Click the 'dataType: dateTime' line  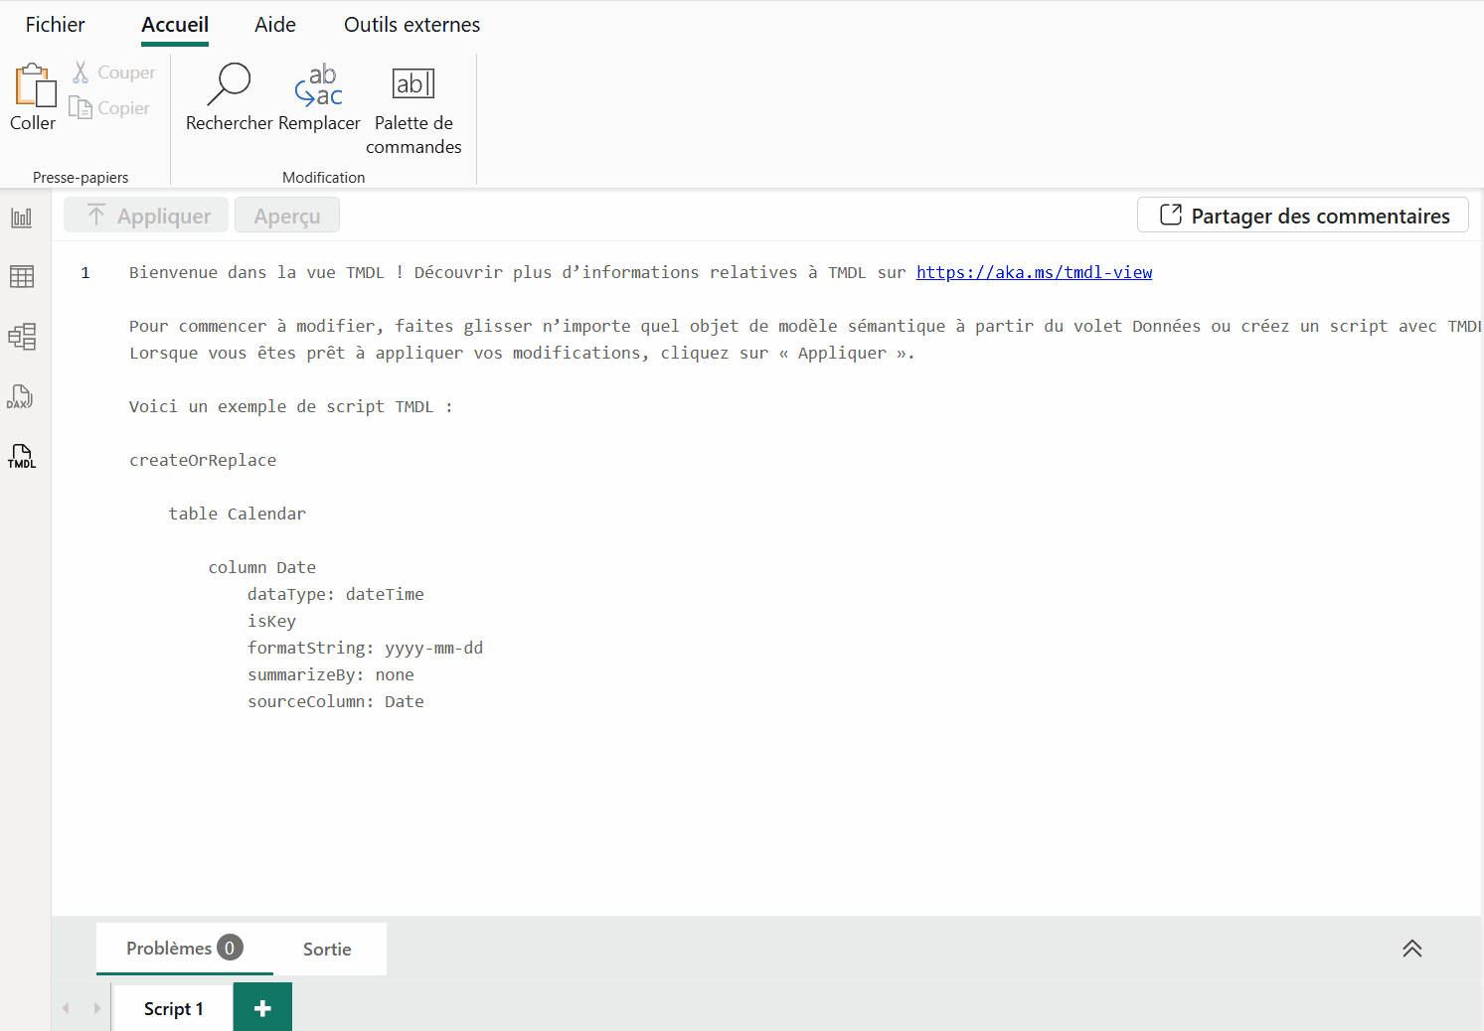pyautogui.click(x=336, y=594)
